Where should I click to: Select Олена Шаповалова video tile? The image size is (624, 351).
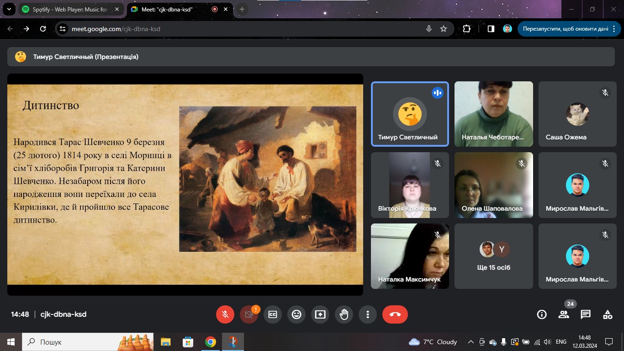[494, 185]
